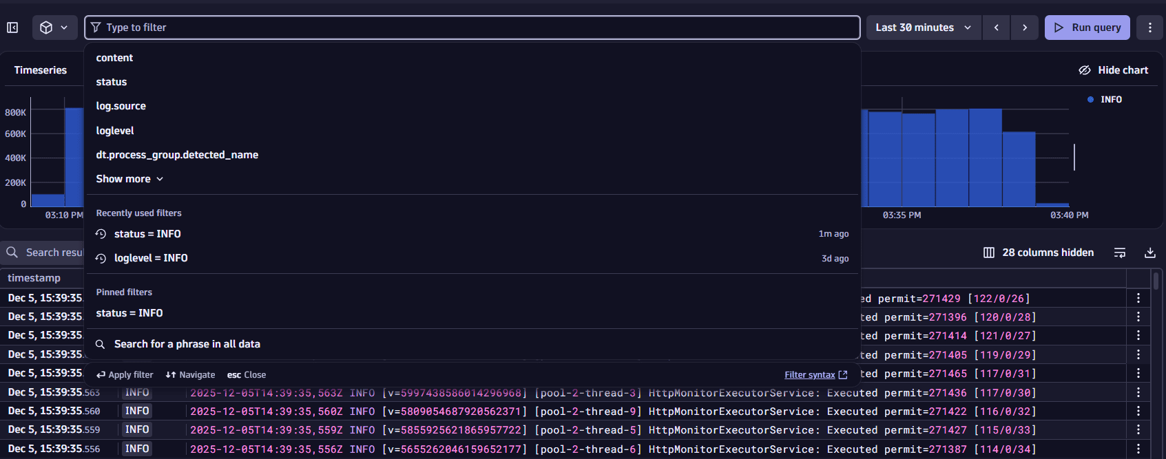Screen dimensions: 1166x459
Task: Open the top-right more options menu
Action: point(1149,28)
